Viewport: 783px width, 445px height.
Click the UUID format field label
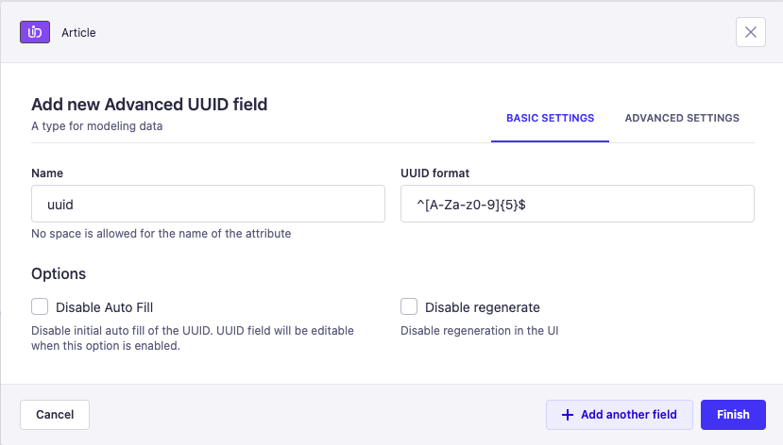434,173
